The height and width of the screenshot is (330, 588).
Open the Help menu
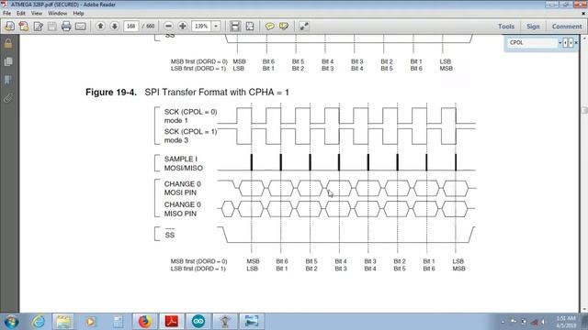[78, 13]
